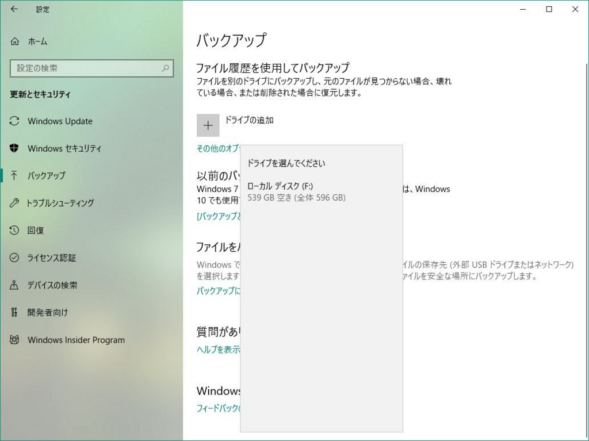Click the ホーム house icon
This screenshot has width=589, height=441.
coord(13,41)
